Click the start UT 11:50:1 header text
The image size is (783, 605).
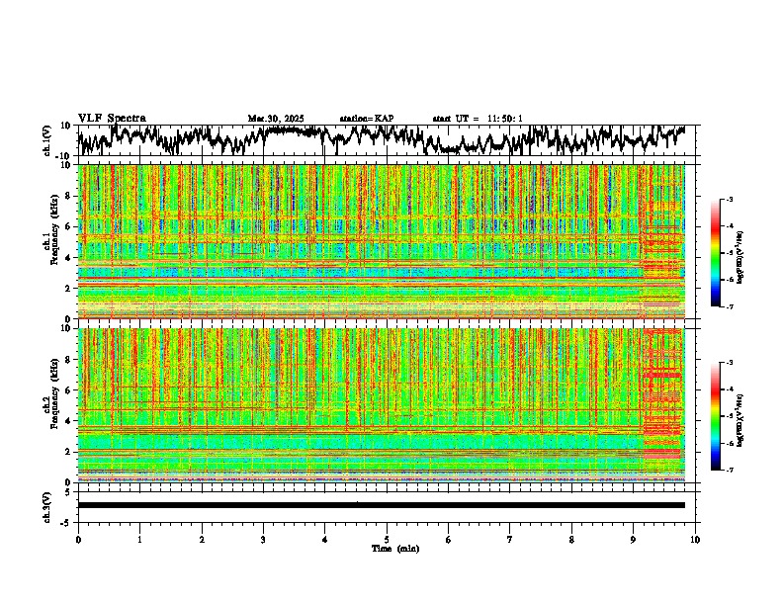(x=478, y=119)
